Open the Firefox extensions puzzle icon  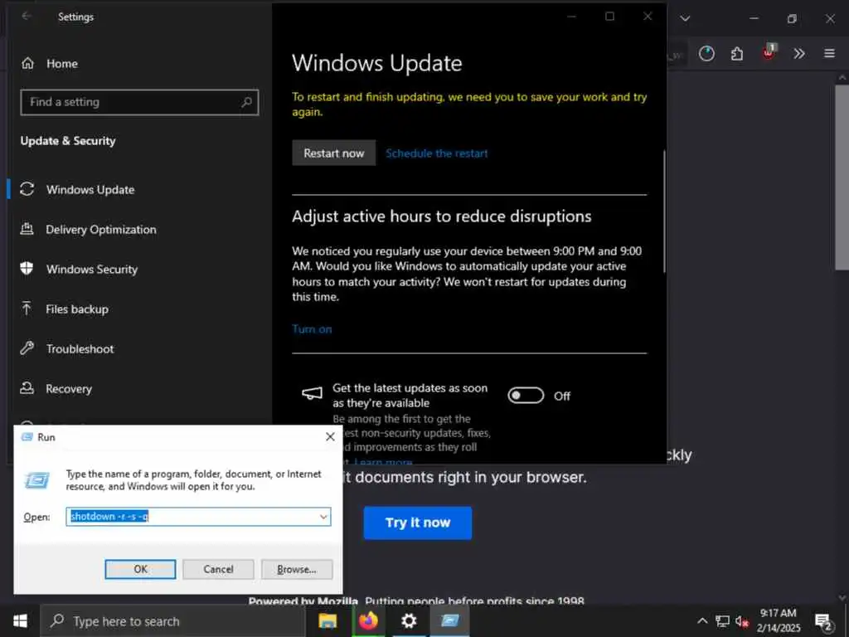point(737,54)
